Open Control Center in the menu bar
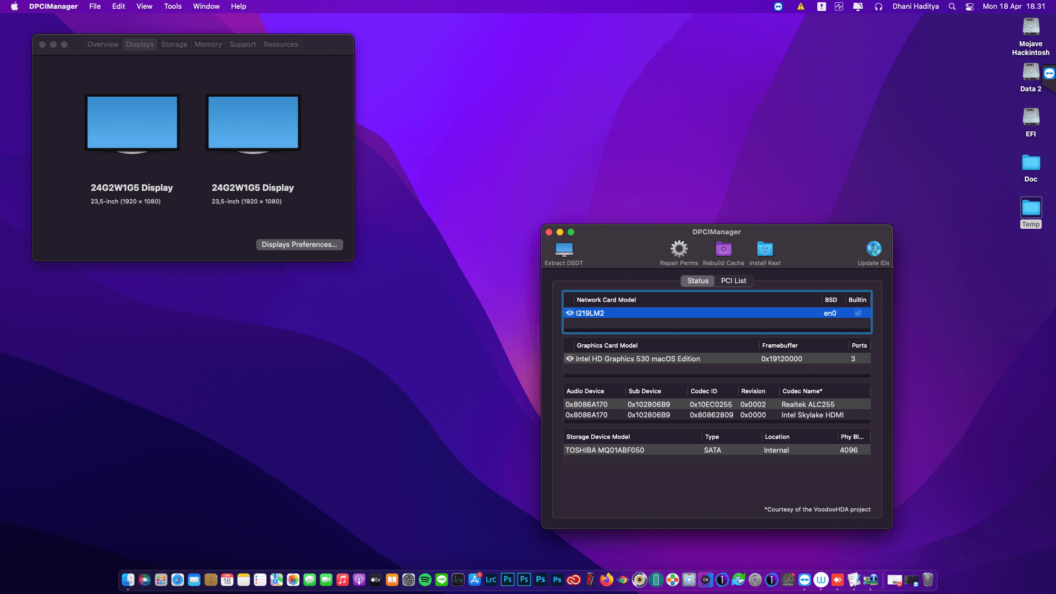The image size is (1056, 594). 969,7
